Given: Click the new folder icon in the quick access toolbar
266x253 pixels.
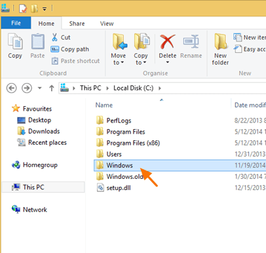Looking at the screenshot, I should click(34, 9).
